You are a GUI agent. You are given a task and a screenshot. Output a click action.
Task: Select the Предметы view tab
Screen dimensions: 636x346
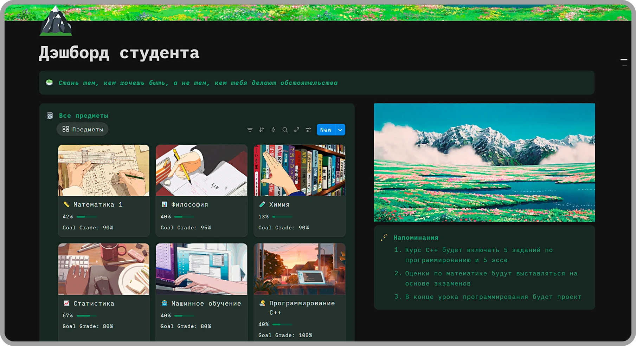click(83, 129)
